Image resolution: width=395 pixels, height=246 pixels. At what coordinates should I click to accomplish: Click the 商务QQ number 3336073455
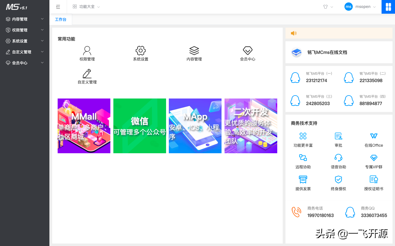point(374,215)
